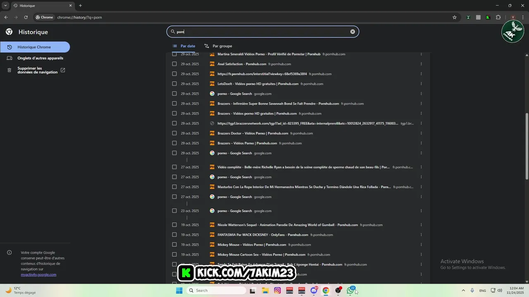Screen dimensions: 529x297
Task: Open the interstitial?viewkey URL entry
Action: (262, 74)
